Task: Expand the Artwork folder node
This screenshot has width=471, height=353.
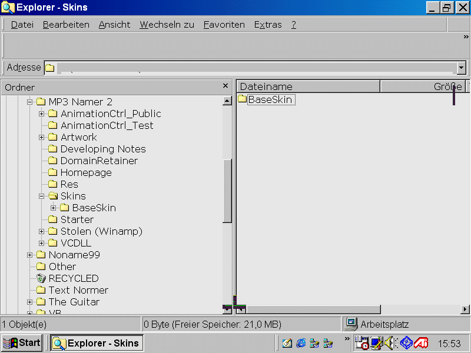Action: point(42,137)
